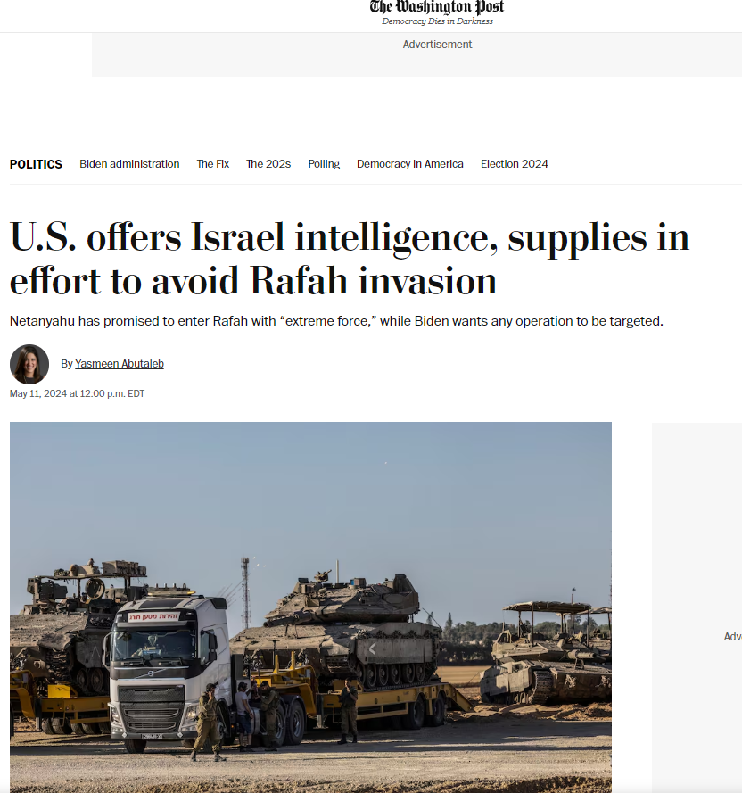Open the Biden administration tab
Viewport: 742px width, 793px height.
[x=129, y=164]
